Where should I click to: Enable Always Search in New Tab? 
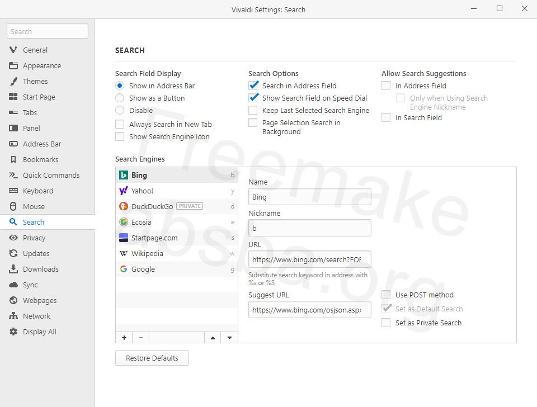point(120,124)
